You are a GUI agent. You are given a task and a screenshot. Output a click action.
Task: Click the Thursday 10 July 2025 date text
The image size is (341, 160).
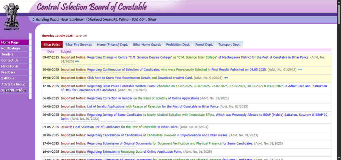point(57,36)
